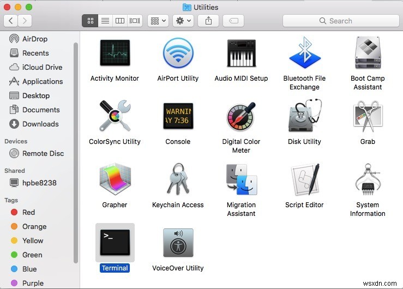Select the Terminal app icon

pyautogui.click(x=115, y=242)
